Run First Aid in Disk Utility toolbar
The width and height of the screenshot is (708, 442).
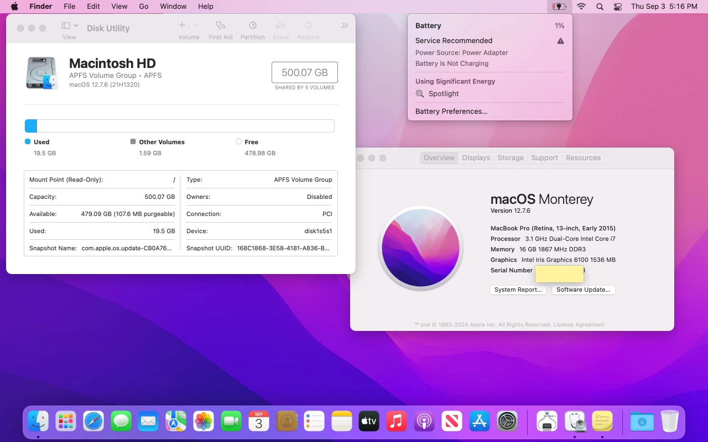pyautogui.click(x=221, y=30)
